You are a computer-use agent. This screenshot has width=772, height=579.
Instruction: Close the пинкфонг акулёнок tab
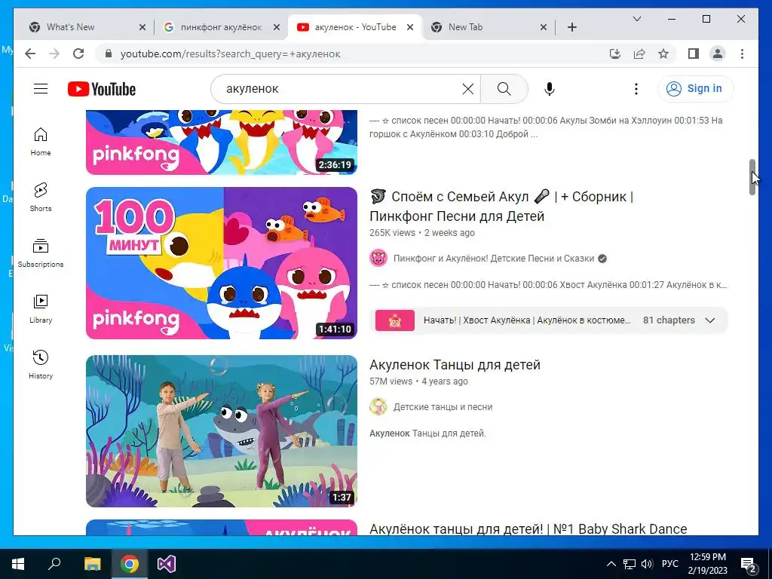coord(277,27)
